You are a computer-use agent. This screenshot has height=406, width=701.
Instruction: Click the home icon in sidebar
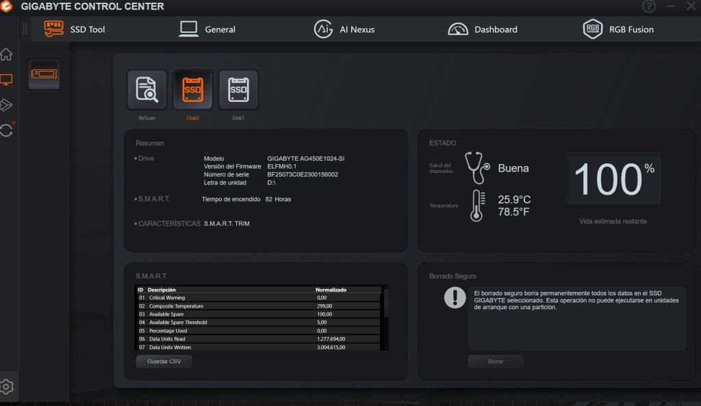click(x=6, y=55)
